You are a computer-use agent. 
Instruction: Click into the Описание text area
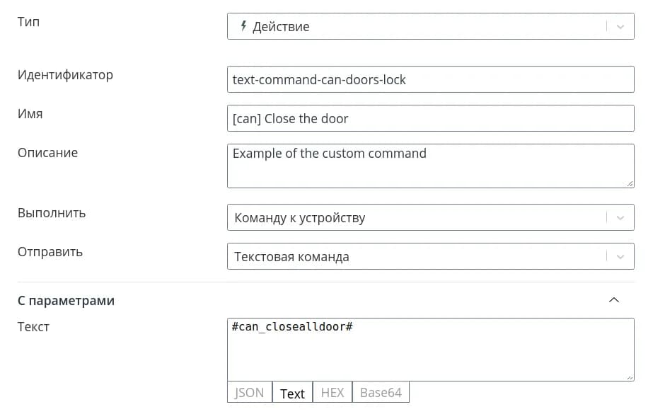430,166
